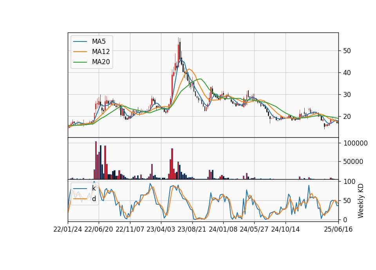Click the tallest volume bar near 22/06/20
This screenshot has height=270, width=376.
tap(96, 160)
